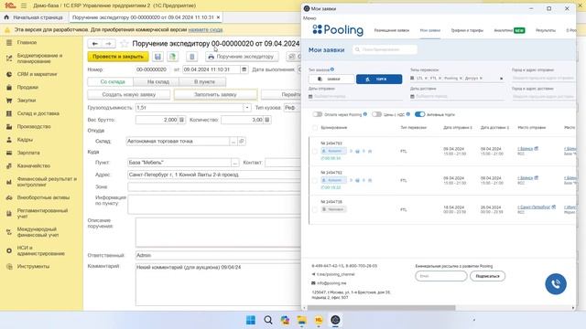Click the commercial version purchase link

point(205,29)
